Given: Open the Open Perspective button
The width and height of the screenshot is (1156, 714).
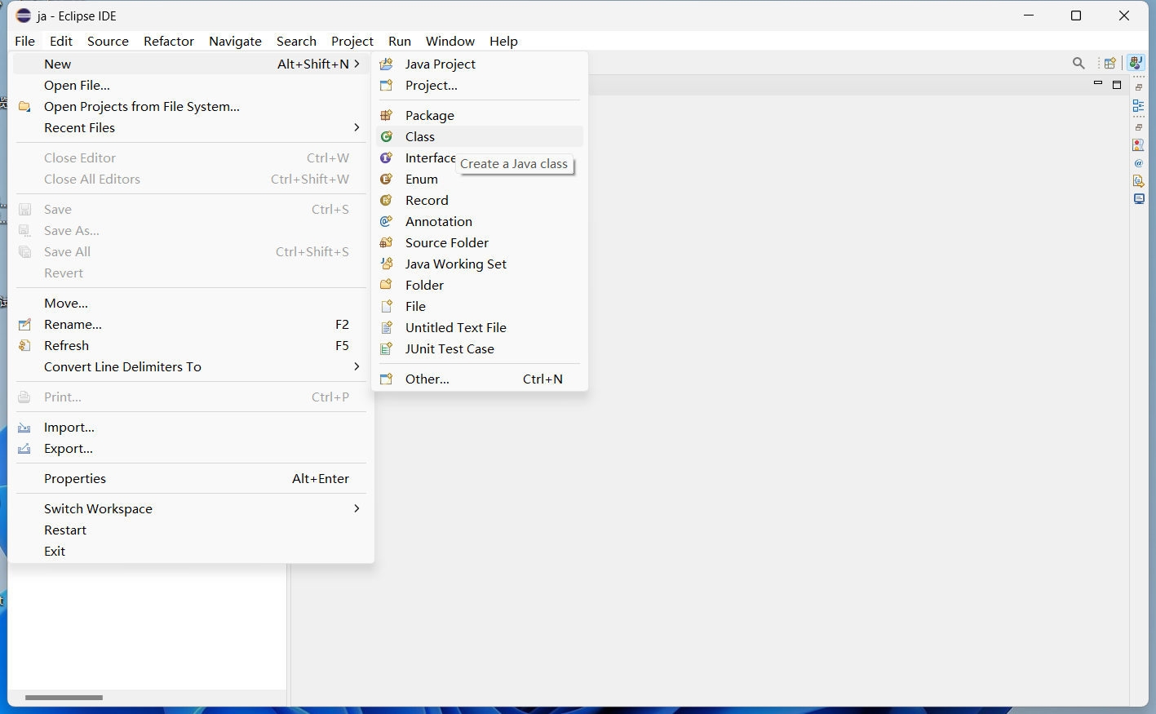Looking at the screenshot, I should 1109,63.
